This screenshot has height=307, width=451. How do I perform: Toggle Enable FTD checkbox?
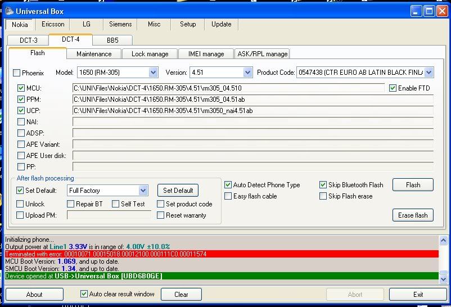click(x=393, y=88)
